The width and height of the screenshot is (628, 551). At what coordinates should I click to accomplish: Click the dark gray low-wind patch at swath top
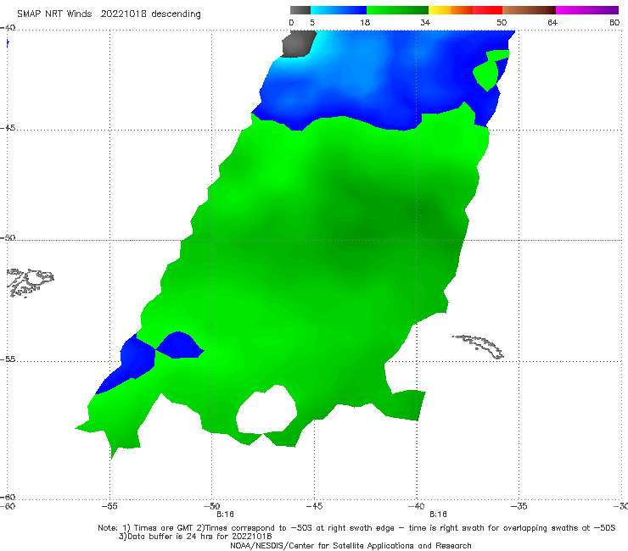(x=299, y=44)
